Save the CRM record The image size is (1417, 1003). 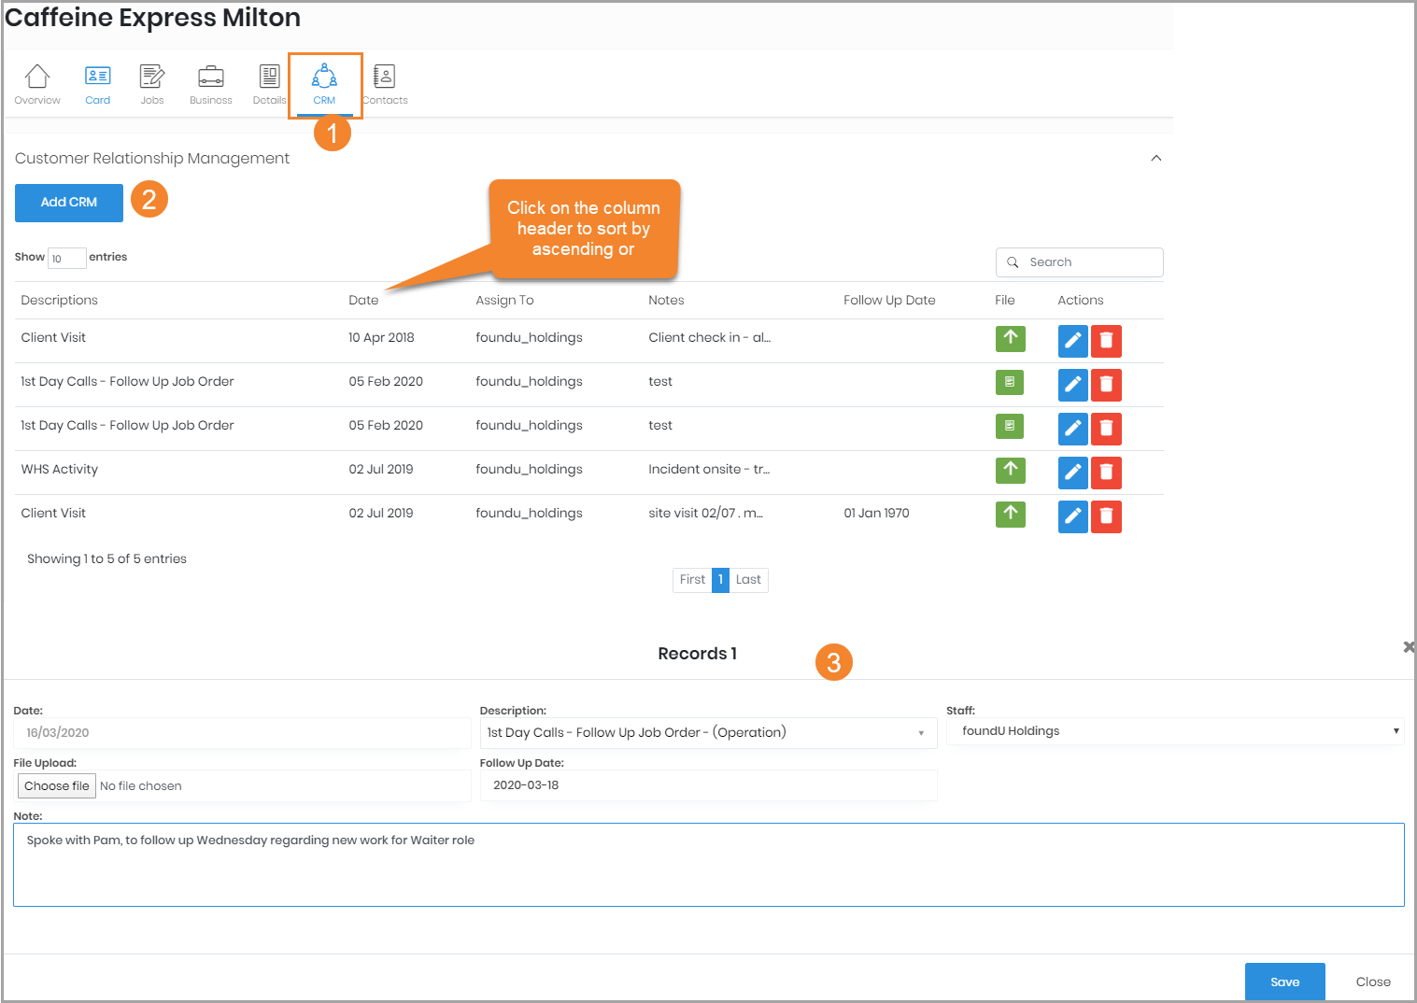point(1284,982)
